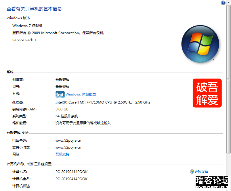Viewport: 231px width, 191px height.
Task: Click the 计算机描述 label
Action: pos(21,186)
